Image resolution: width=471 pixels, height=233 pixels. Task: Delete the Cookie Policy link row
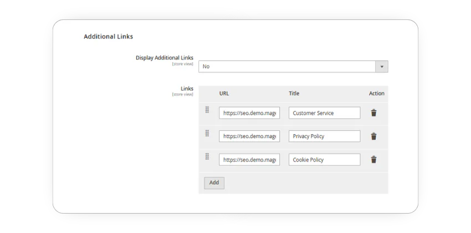tap(373, 160)
